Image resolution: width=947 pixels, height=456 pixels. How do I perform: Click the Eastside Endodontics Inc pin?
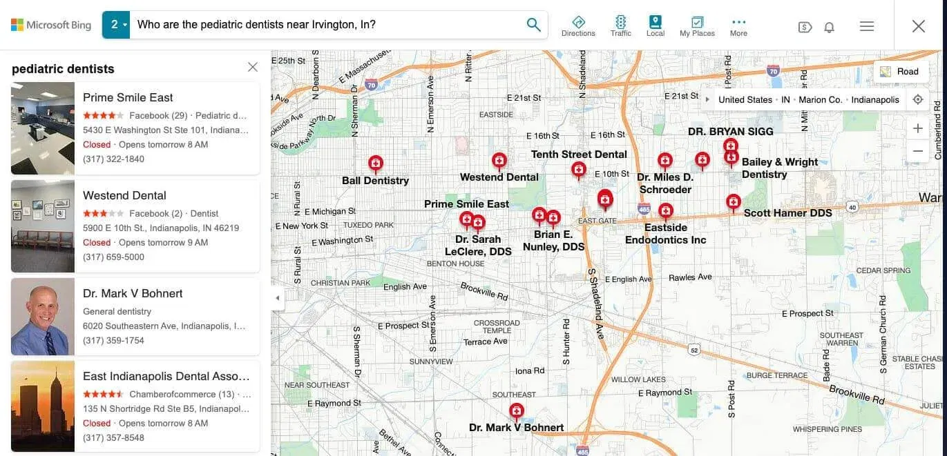pyautogui.click(x=665, y=211)
